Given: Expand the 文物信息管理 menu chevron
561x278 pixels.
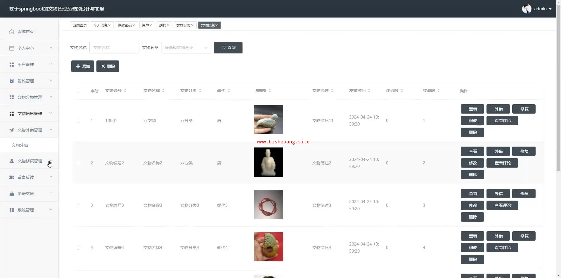Looking at the screenshot, I should click(x=51, y=113).
